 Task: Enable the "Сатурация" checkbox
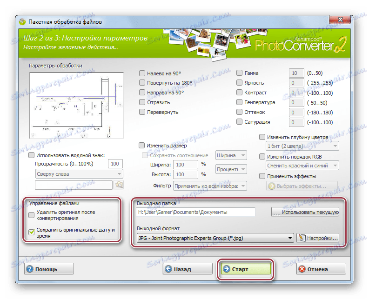[x=239, y=122]
